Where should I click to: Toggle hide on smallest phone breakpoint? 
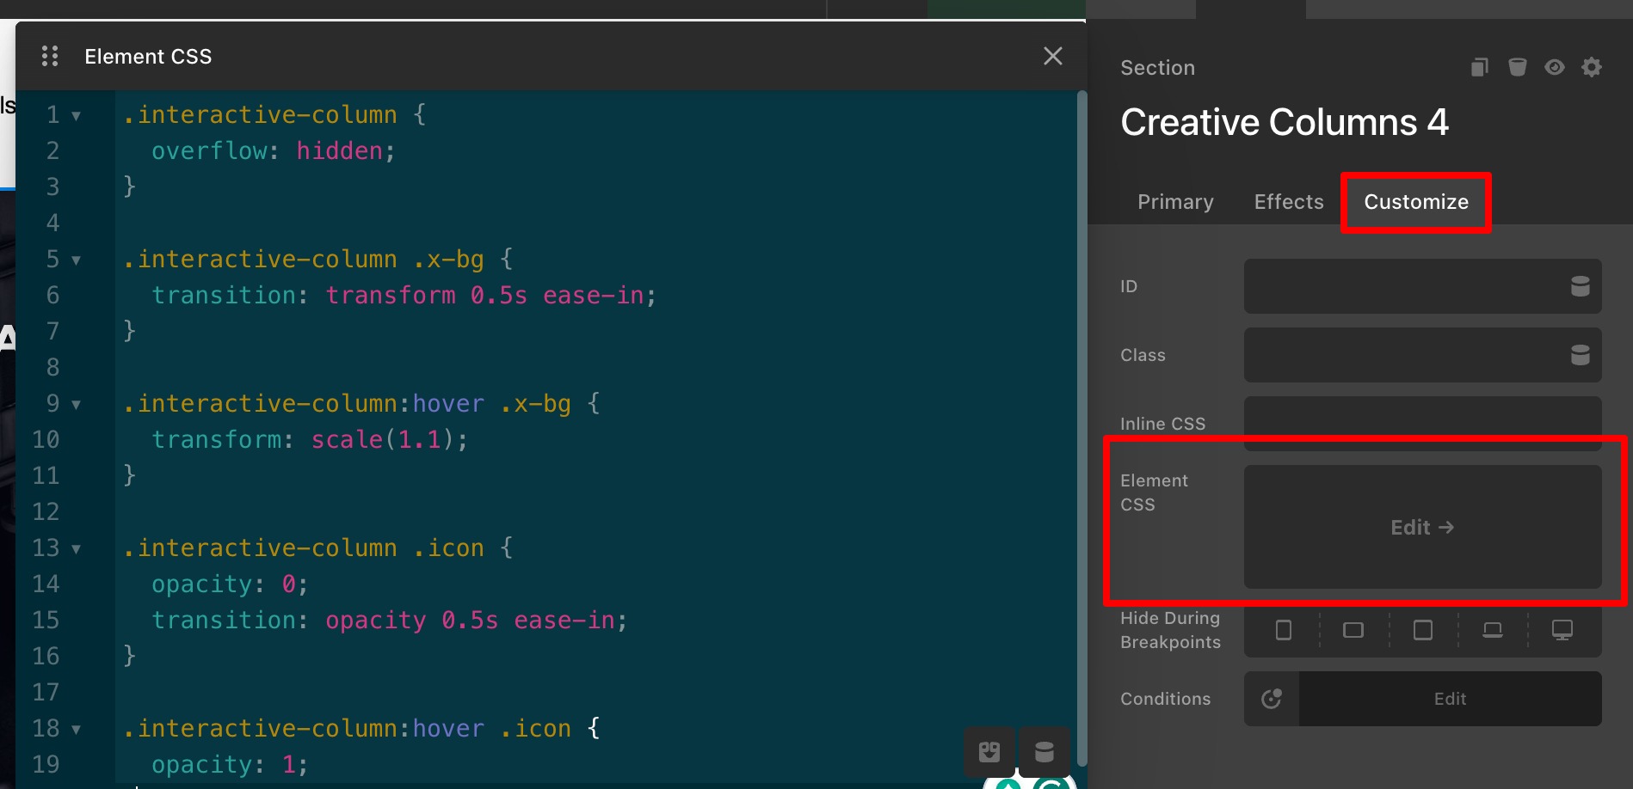[1283, 630]
